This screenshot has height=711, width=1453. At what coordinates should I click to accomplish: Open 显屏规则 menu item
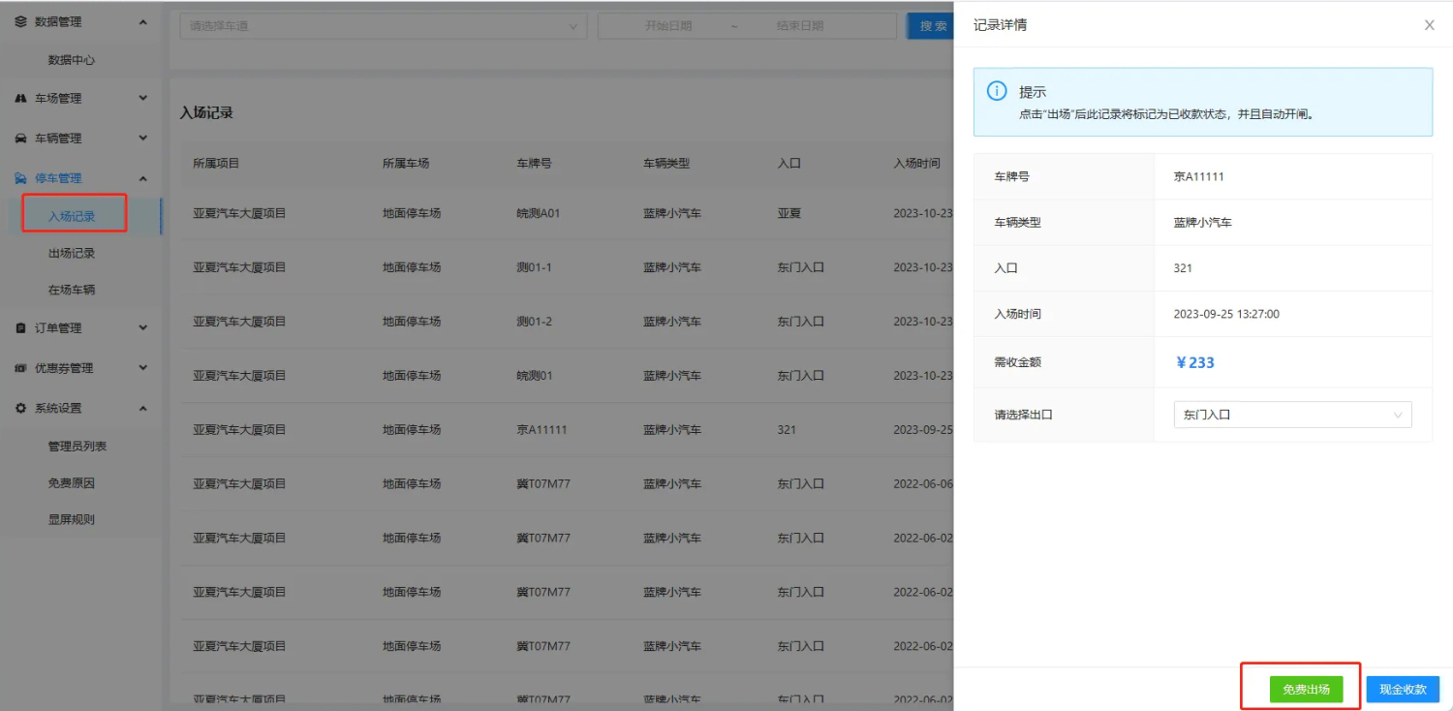tap(72, 519)
